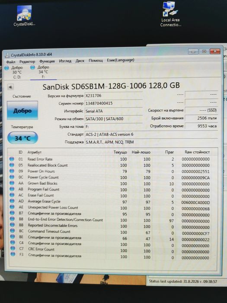Open the Изглед menu

[x=65, y=61]
